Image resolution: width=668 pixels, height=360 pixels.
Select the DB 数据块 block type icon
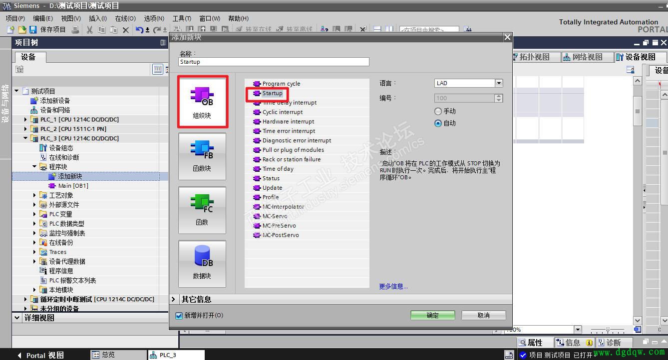[202, 263]
